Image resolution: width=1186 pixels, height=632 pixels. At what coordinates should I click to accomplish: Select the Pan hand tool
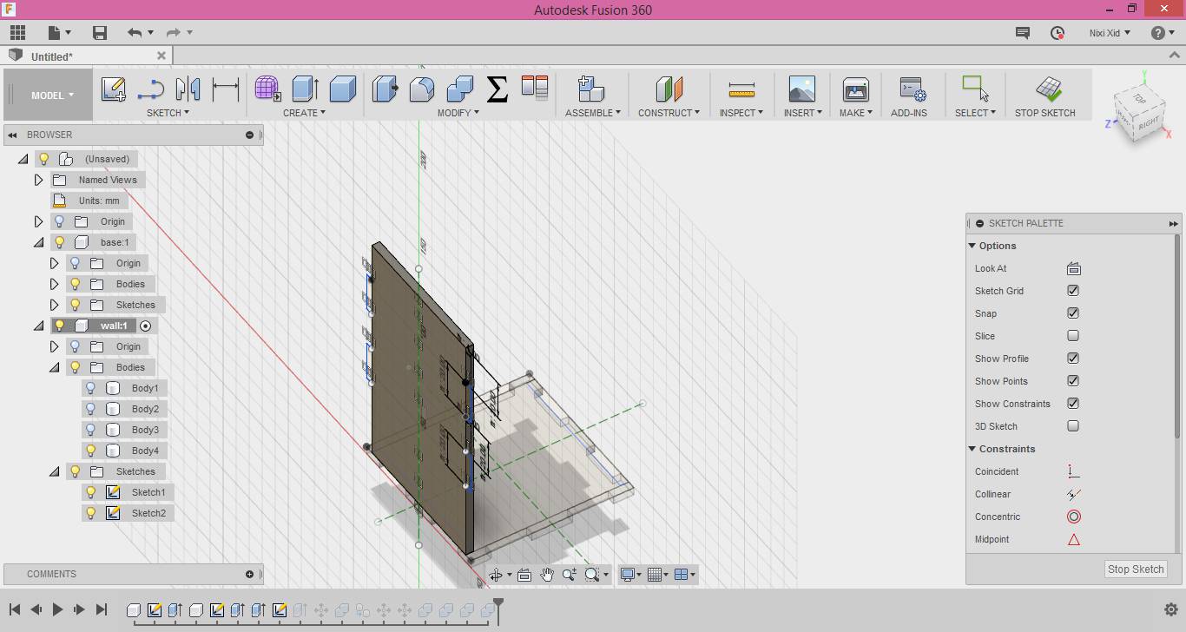point(547,575)
